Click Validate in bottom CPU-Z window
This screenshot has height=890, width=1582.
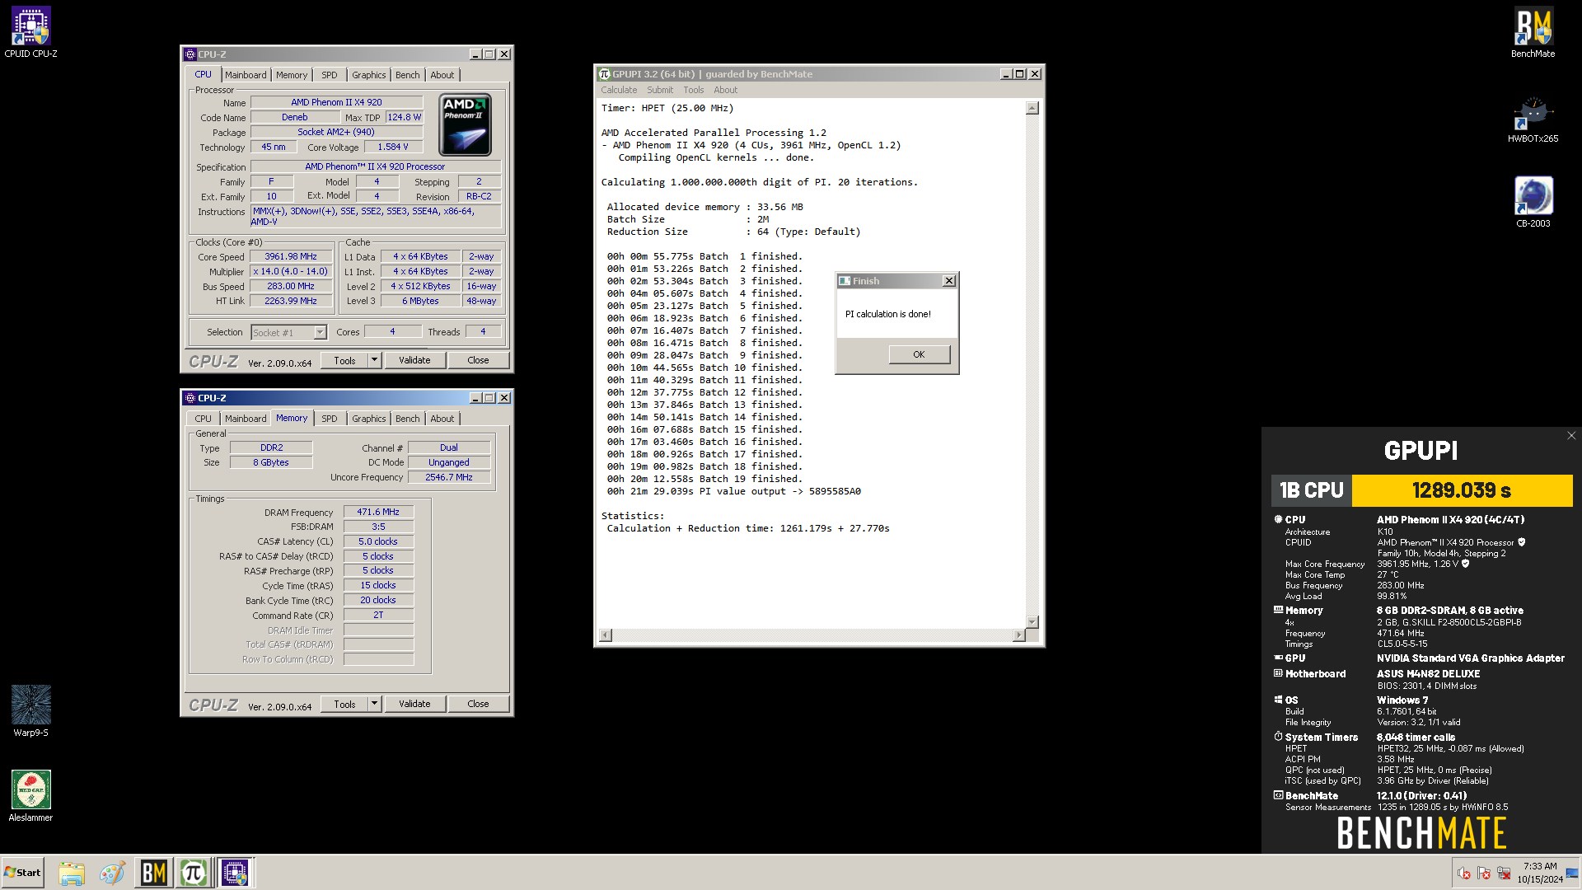(414, 704)
